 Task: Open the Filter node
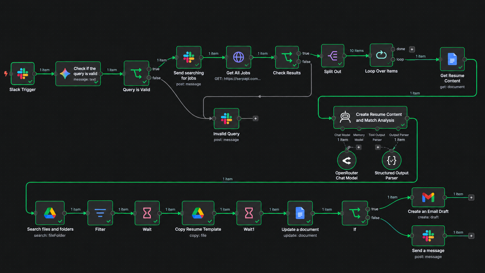point(100,213)
